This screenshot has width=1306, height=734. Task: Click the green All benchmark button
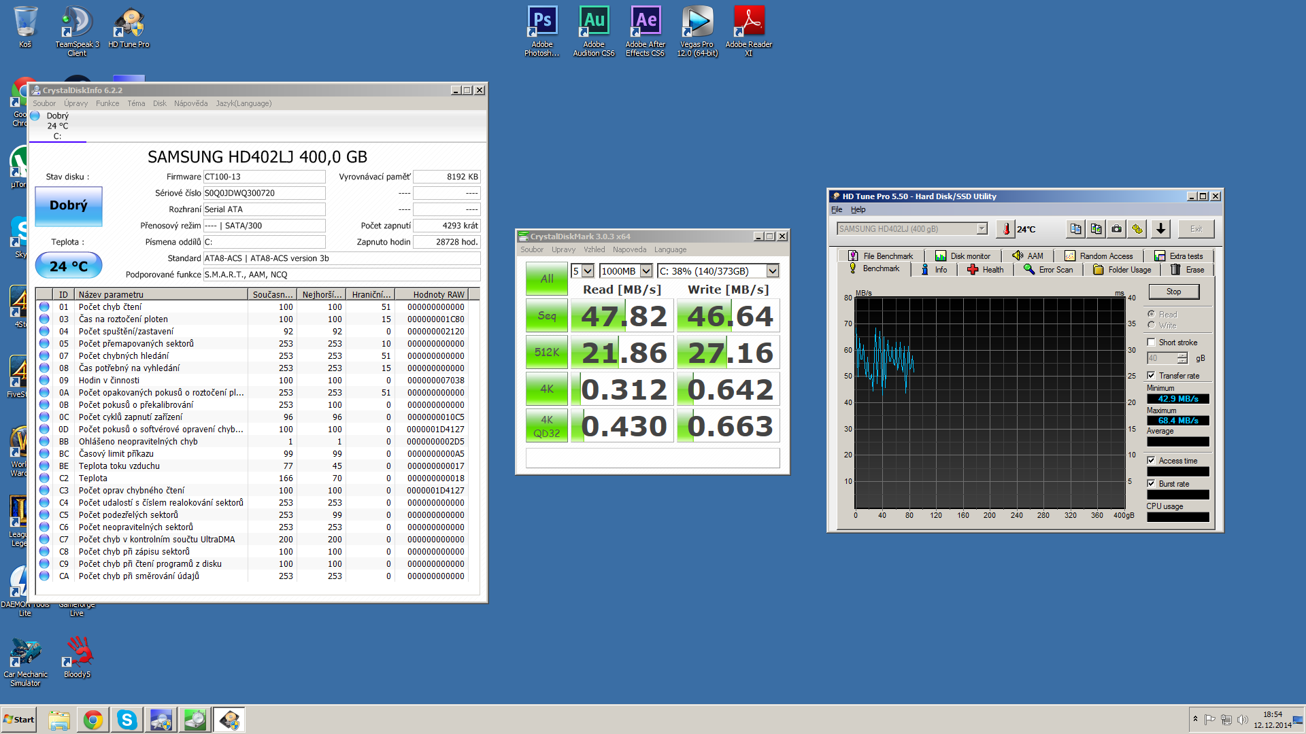pyautogui.click(x=546, y=279)
